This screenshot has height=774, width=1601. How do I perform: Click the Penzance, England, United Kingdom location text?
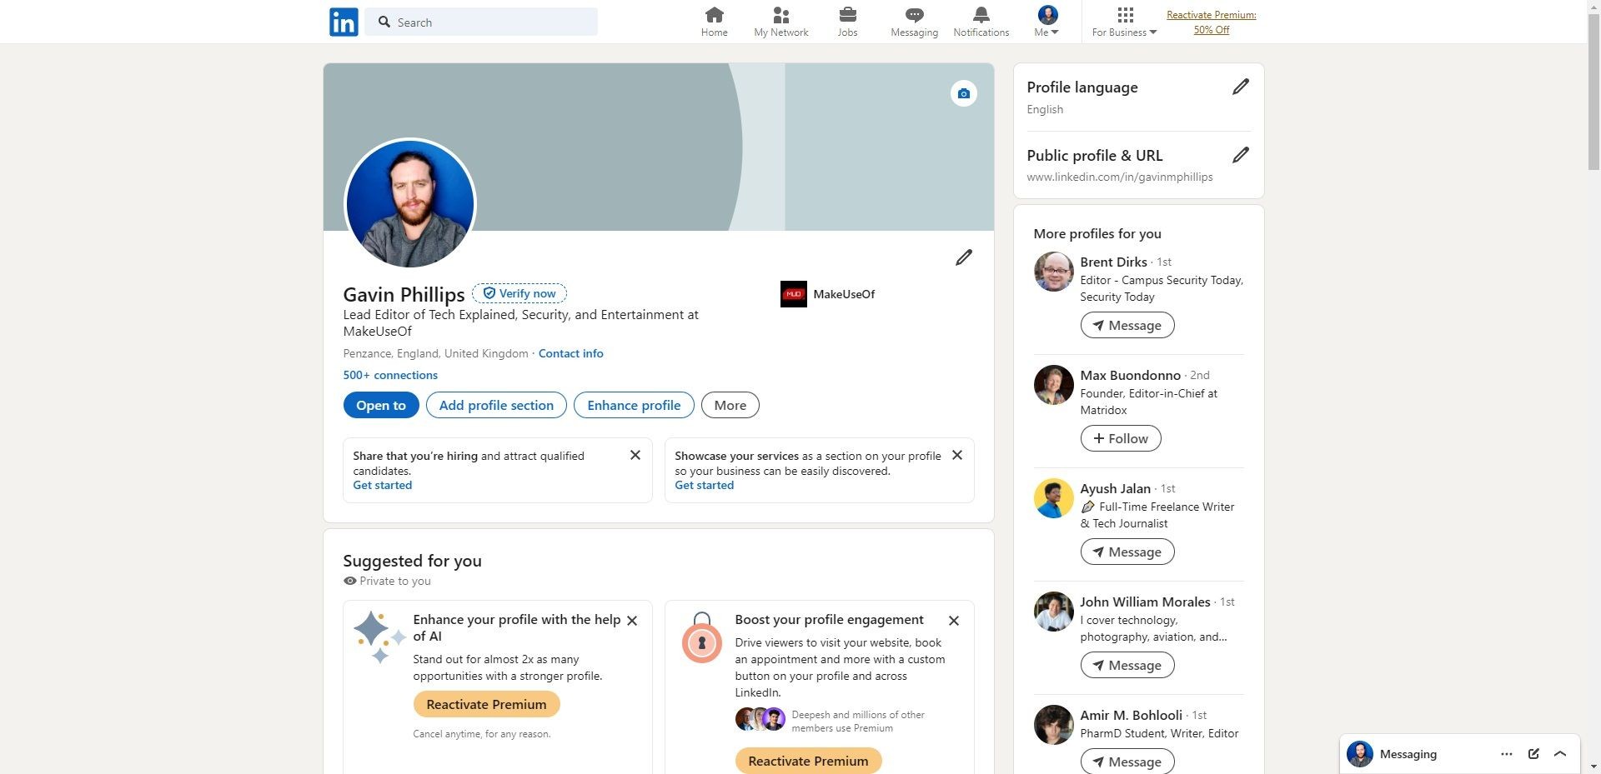point(435,353)
